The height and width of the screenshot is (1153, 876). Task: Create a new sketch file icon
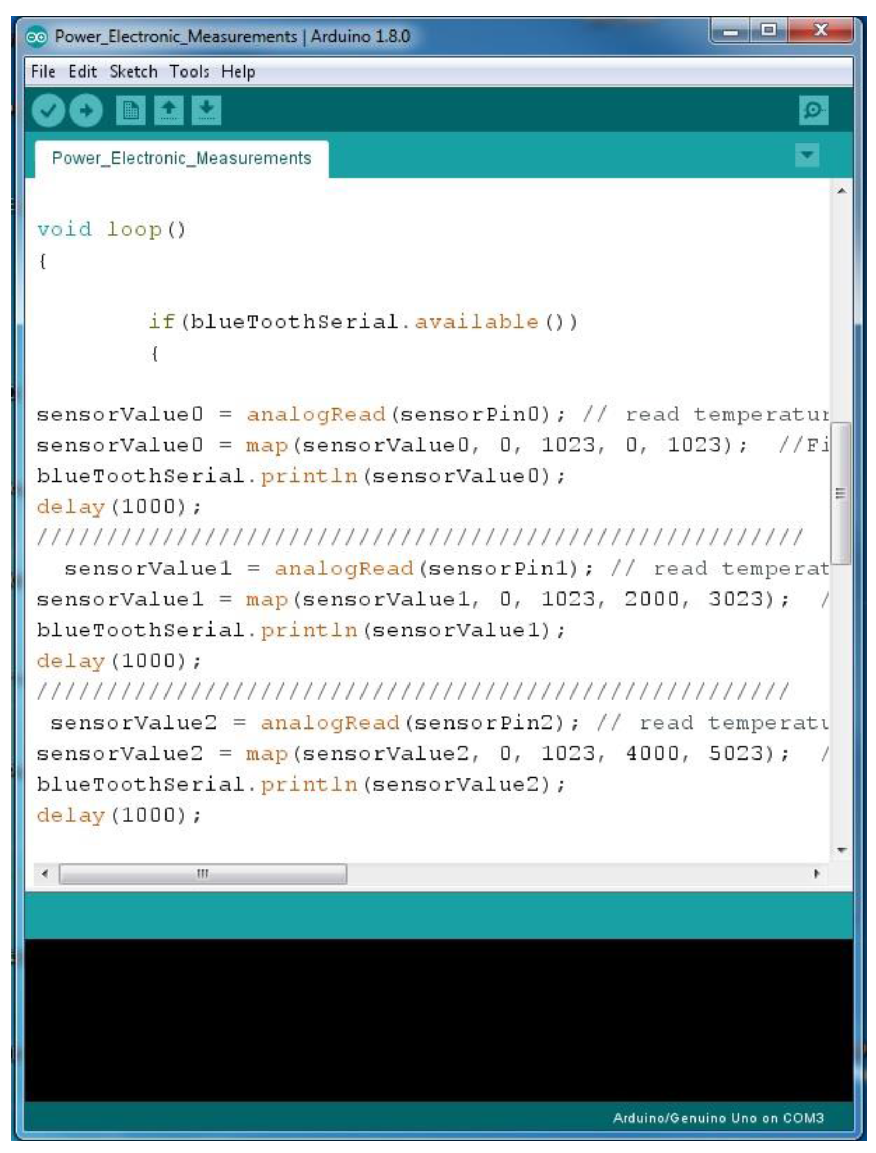(130, 111)
